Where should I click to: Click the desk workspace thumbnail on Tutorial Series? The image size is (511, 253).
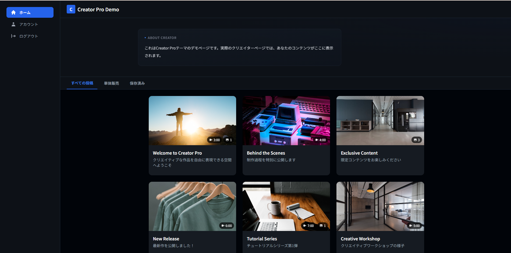click(286, 206)
